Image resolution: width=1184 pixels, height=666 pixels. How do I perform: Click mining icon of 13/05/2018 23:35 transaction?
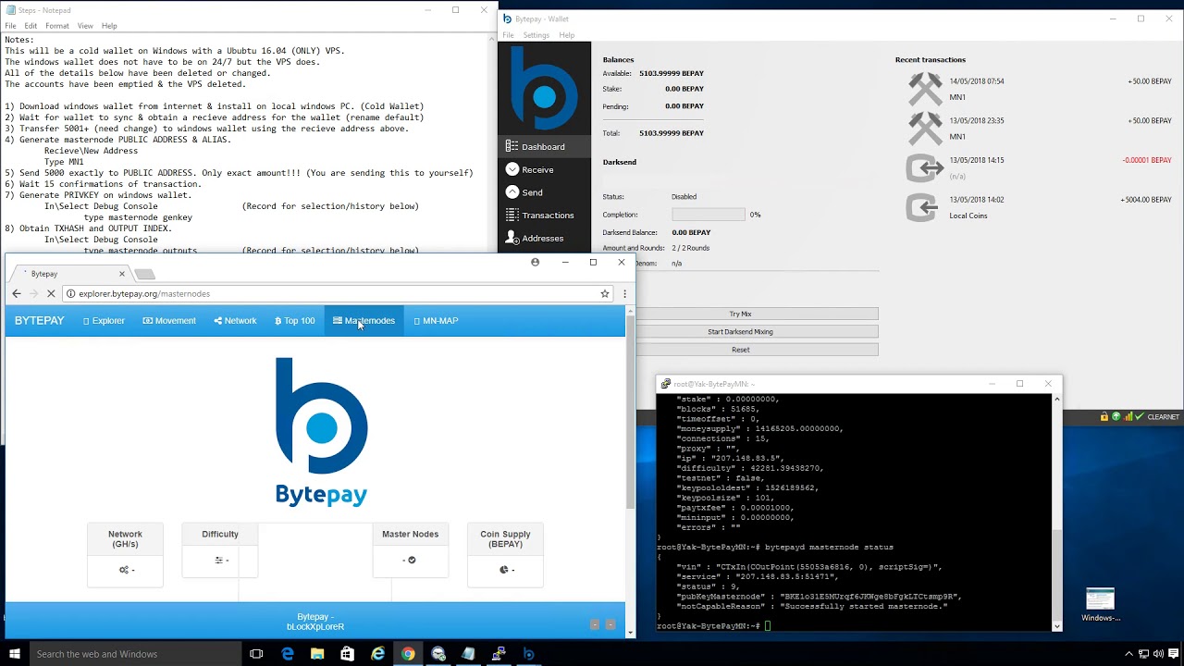click(925, 129)
